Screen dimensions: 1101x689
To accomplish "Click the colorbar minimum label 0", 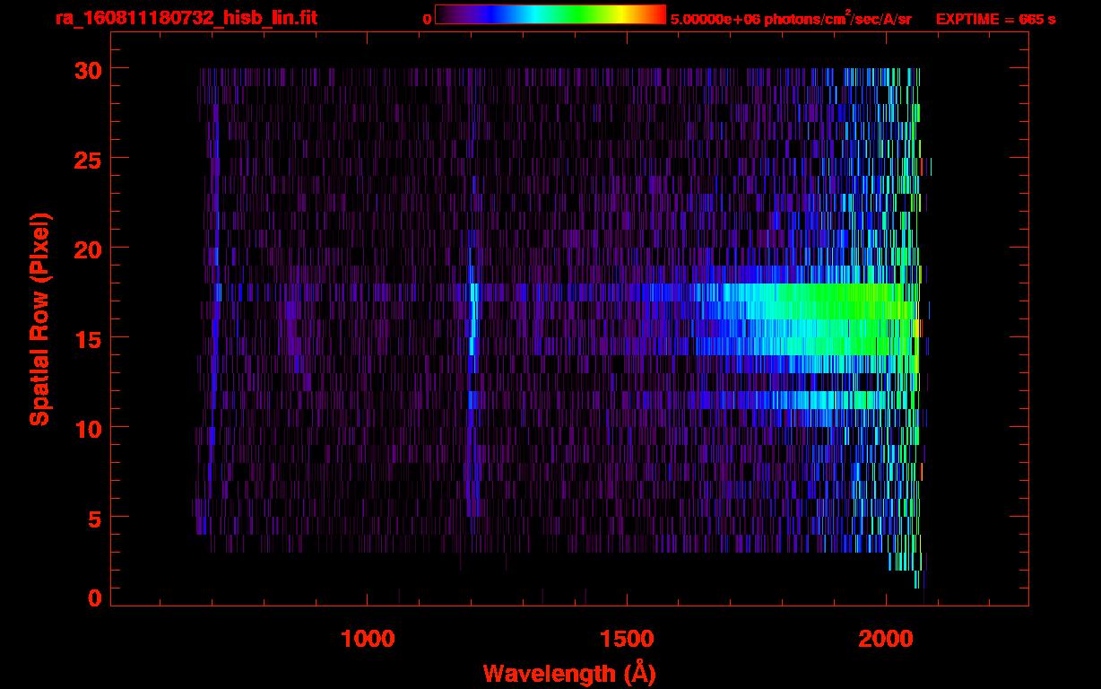I will (428, 19).
